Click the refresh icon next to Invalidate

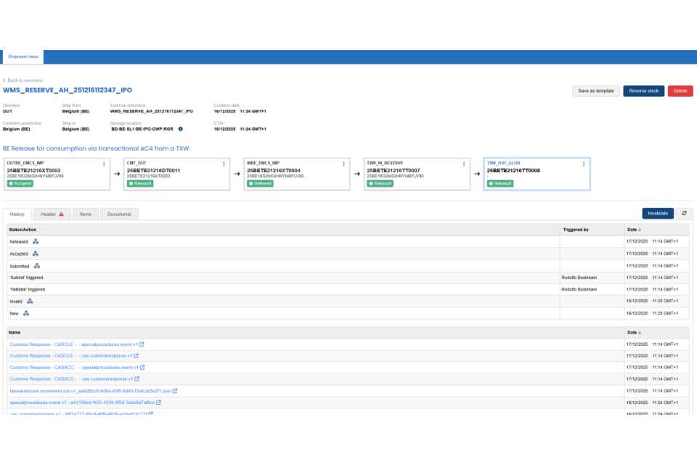coord(684,213)
